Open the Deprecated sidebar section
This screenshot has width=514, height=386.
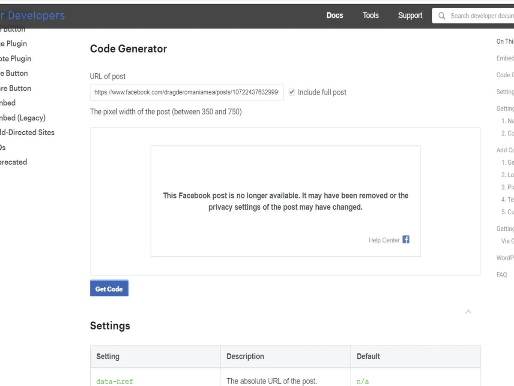[x=13, y=162]
